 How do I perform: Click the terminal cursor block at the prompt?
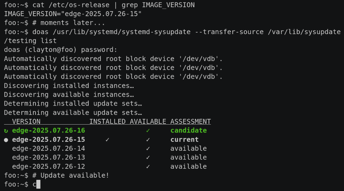coord(38,184)
